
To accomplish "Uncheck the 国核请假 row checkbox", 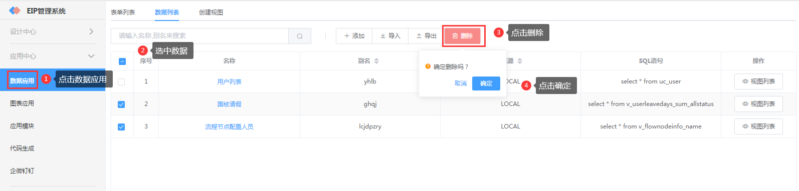I will pos(121,104).
